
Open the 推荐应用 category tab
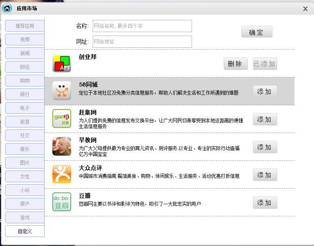pos(25,26)
